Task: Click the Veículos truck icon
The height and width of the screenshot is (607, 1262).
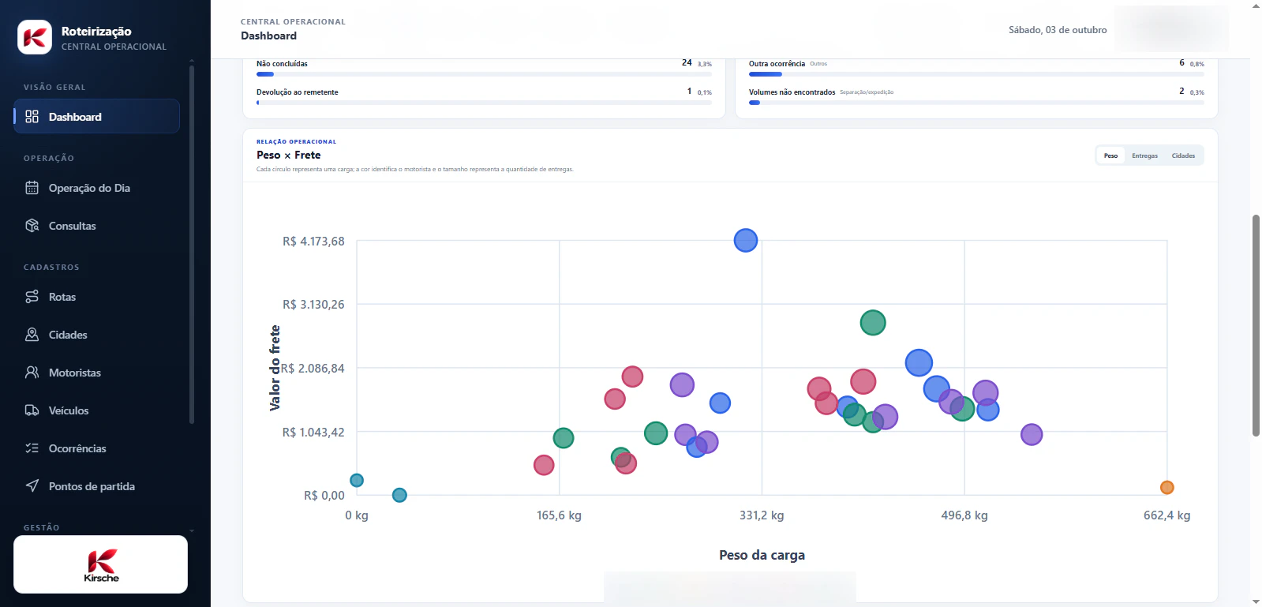Action: 32,410
